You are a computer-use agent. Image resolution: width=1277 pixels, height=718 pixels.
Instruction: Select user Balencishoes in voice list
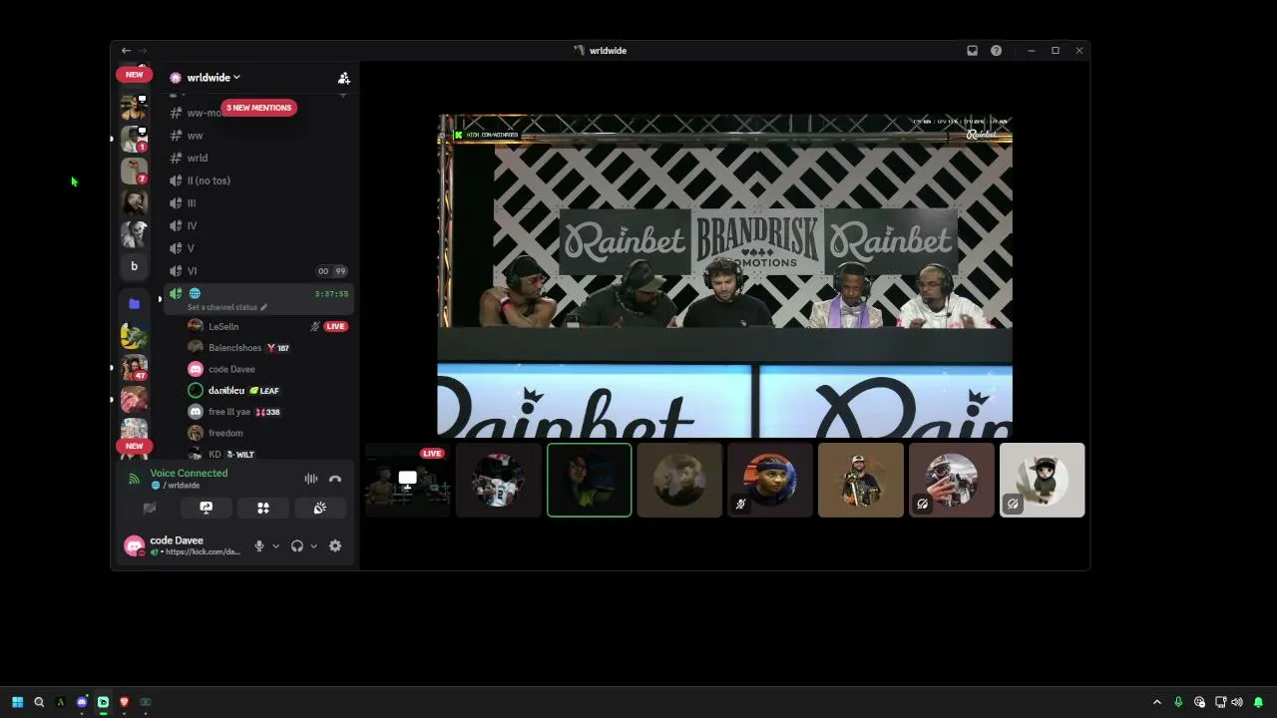234,348
